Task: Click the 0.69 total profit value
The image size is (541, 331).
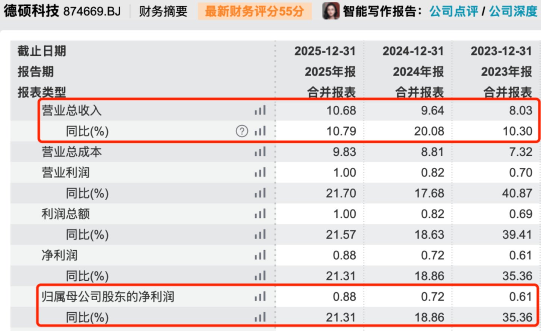Action: tap(521, 214)
